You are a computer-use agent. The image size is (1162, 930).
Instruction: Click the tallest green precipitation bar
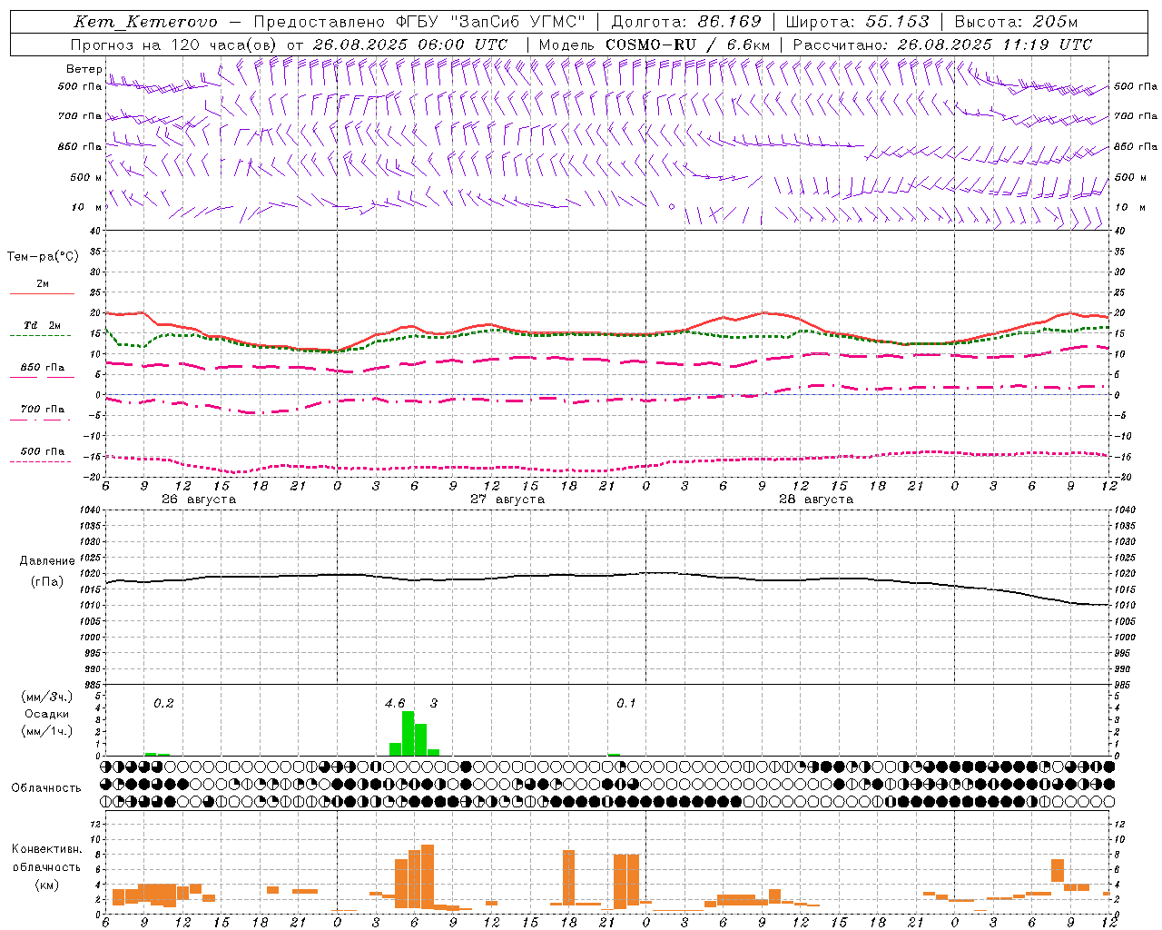408,733
